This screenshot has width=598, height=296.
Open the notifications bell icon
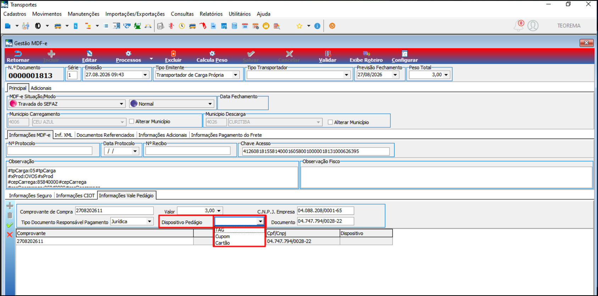coord(519,26)
